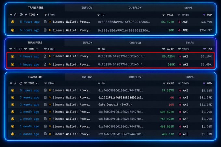Image resolution: width=221 pixels, height=147 pixels.
Task: Click the USD filter icon in top panel
Action: 204,15
